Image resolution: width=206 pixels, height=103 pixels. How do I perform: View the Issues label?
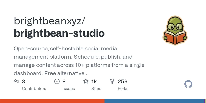68,88
